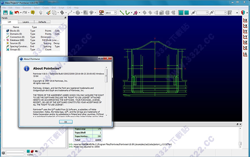Open the 180.0 angle value spinner arrows
The height and width of the screenshot is (157, 250).
pos(115,12)
